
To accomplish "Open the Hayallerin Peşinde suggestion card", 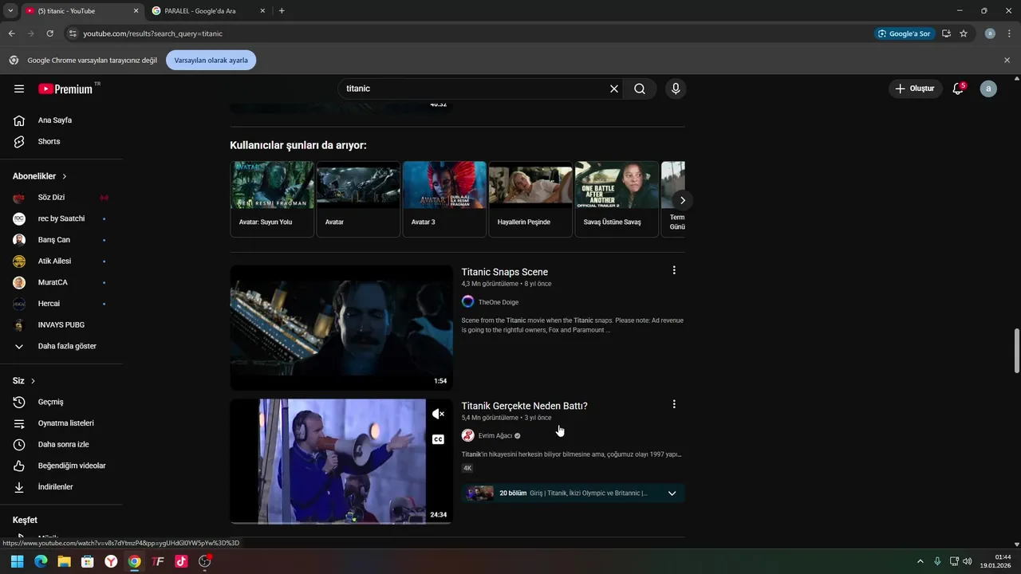I will [530, 199].
